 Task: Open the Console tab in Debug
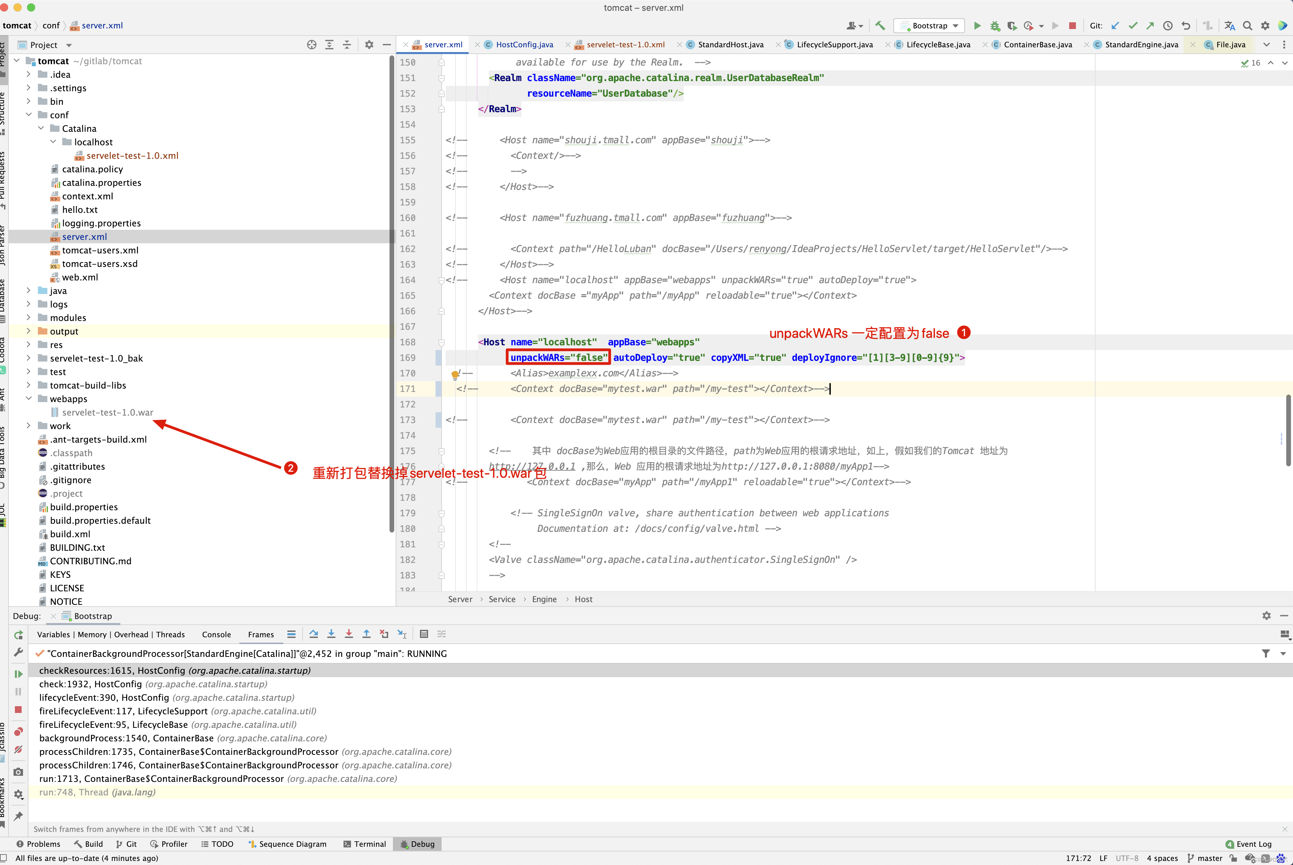216,635
